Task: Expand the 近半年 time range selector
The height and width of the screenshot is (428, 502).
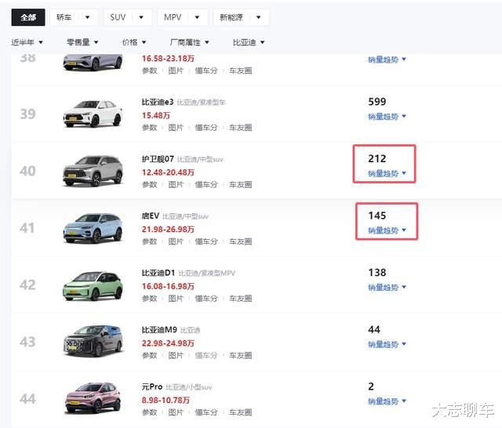Action: (27, 42)
